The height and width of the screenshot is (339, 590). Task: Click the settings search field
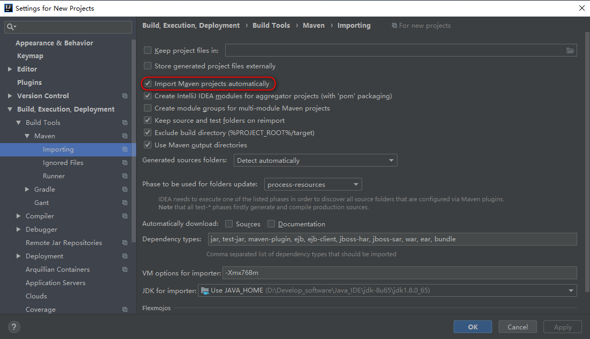click(x=68, y=27)
